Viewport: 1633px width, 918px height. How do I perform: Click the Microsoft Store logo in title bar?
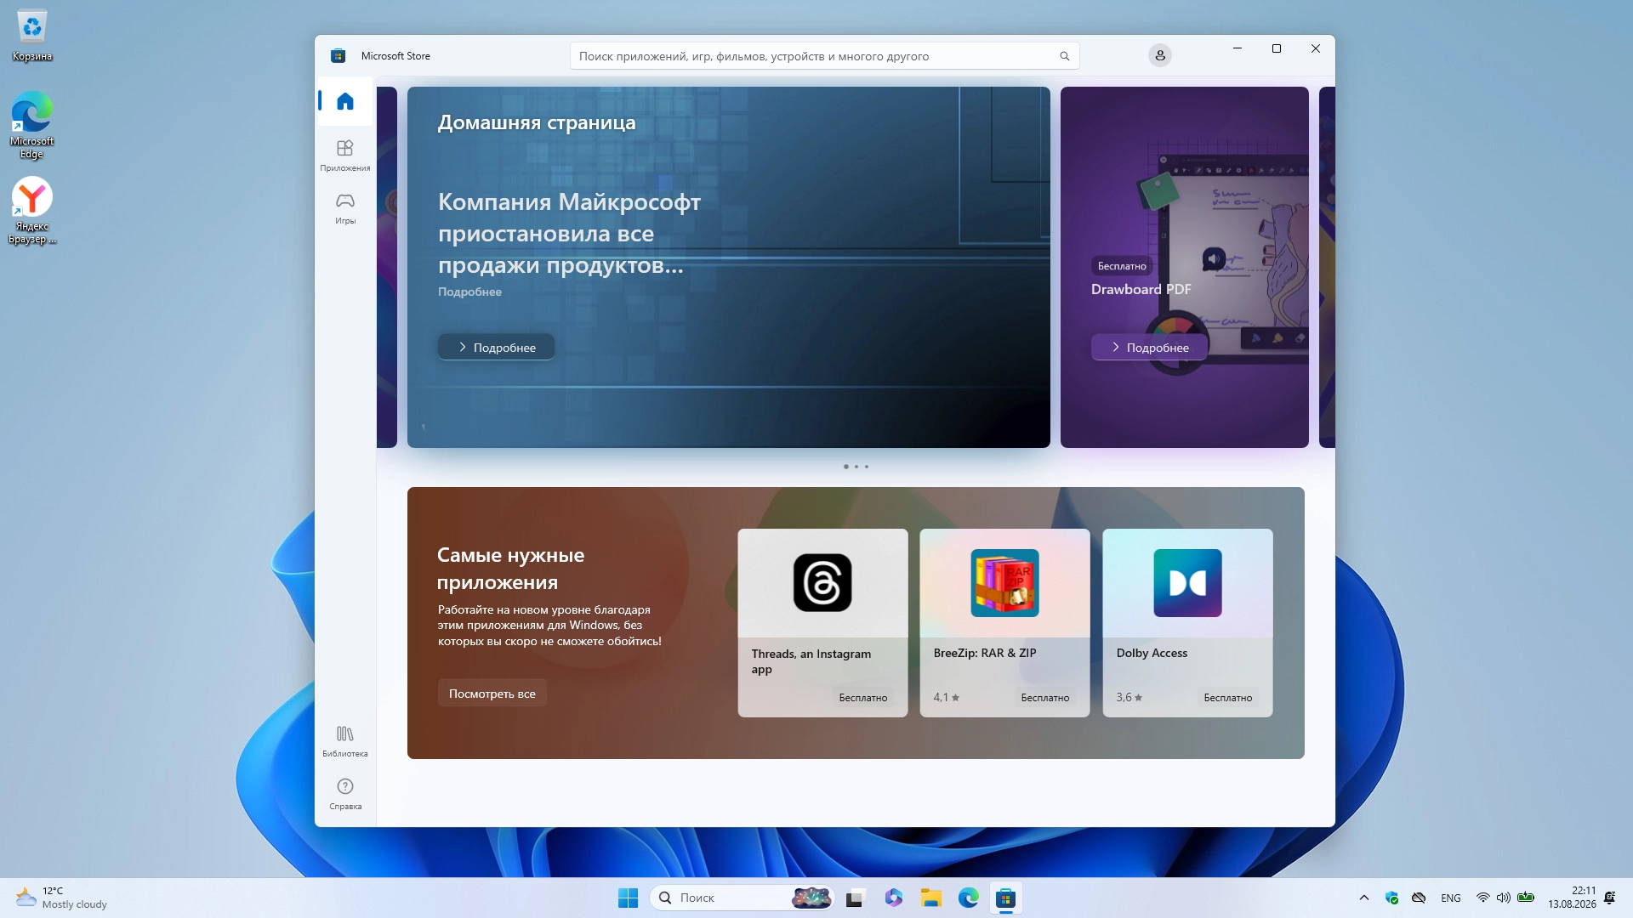coord(338,56)
